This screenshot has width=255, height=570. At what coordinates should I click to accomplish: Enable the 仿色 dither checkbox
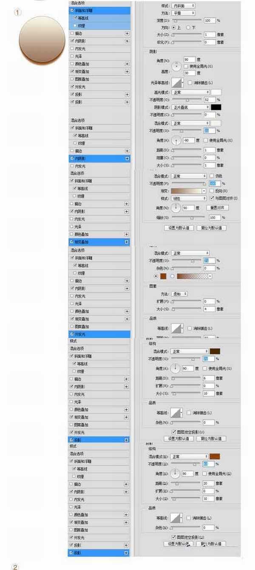211,176
